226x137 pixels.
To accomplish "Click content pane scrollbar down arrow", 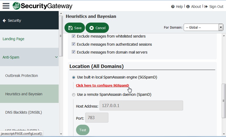I will 224,134.
